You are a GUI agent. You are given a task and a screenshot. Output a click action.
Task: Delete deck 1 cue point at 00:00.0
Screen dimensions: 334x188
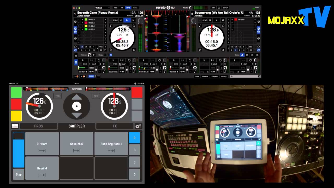pyautogui.click(x=105, y=20)
